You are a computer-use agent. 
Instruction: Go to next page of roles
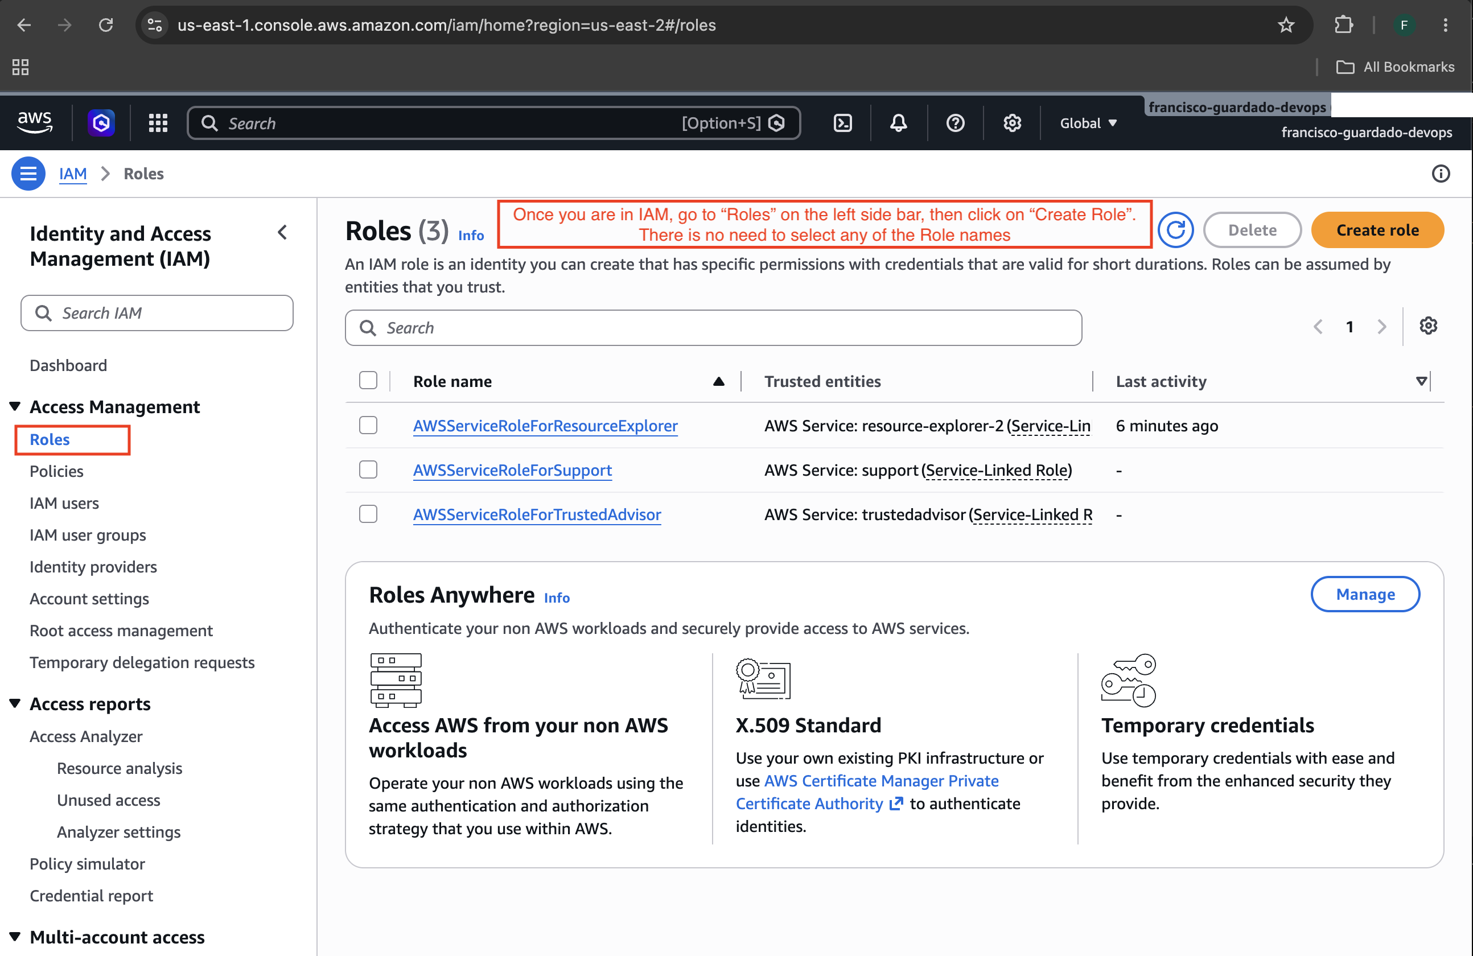pos(1381,326)
